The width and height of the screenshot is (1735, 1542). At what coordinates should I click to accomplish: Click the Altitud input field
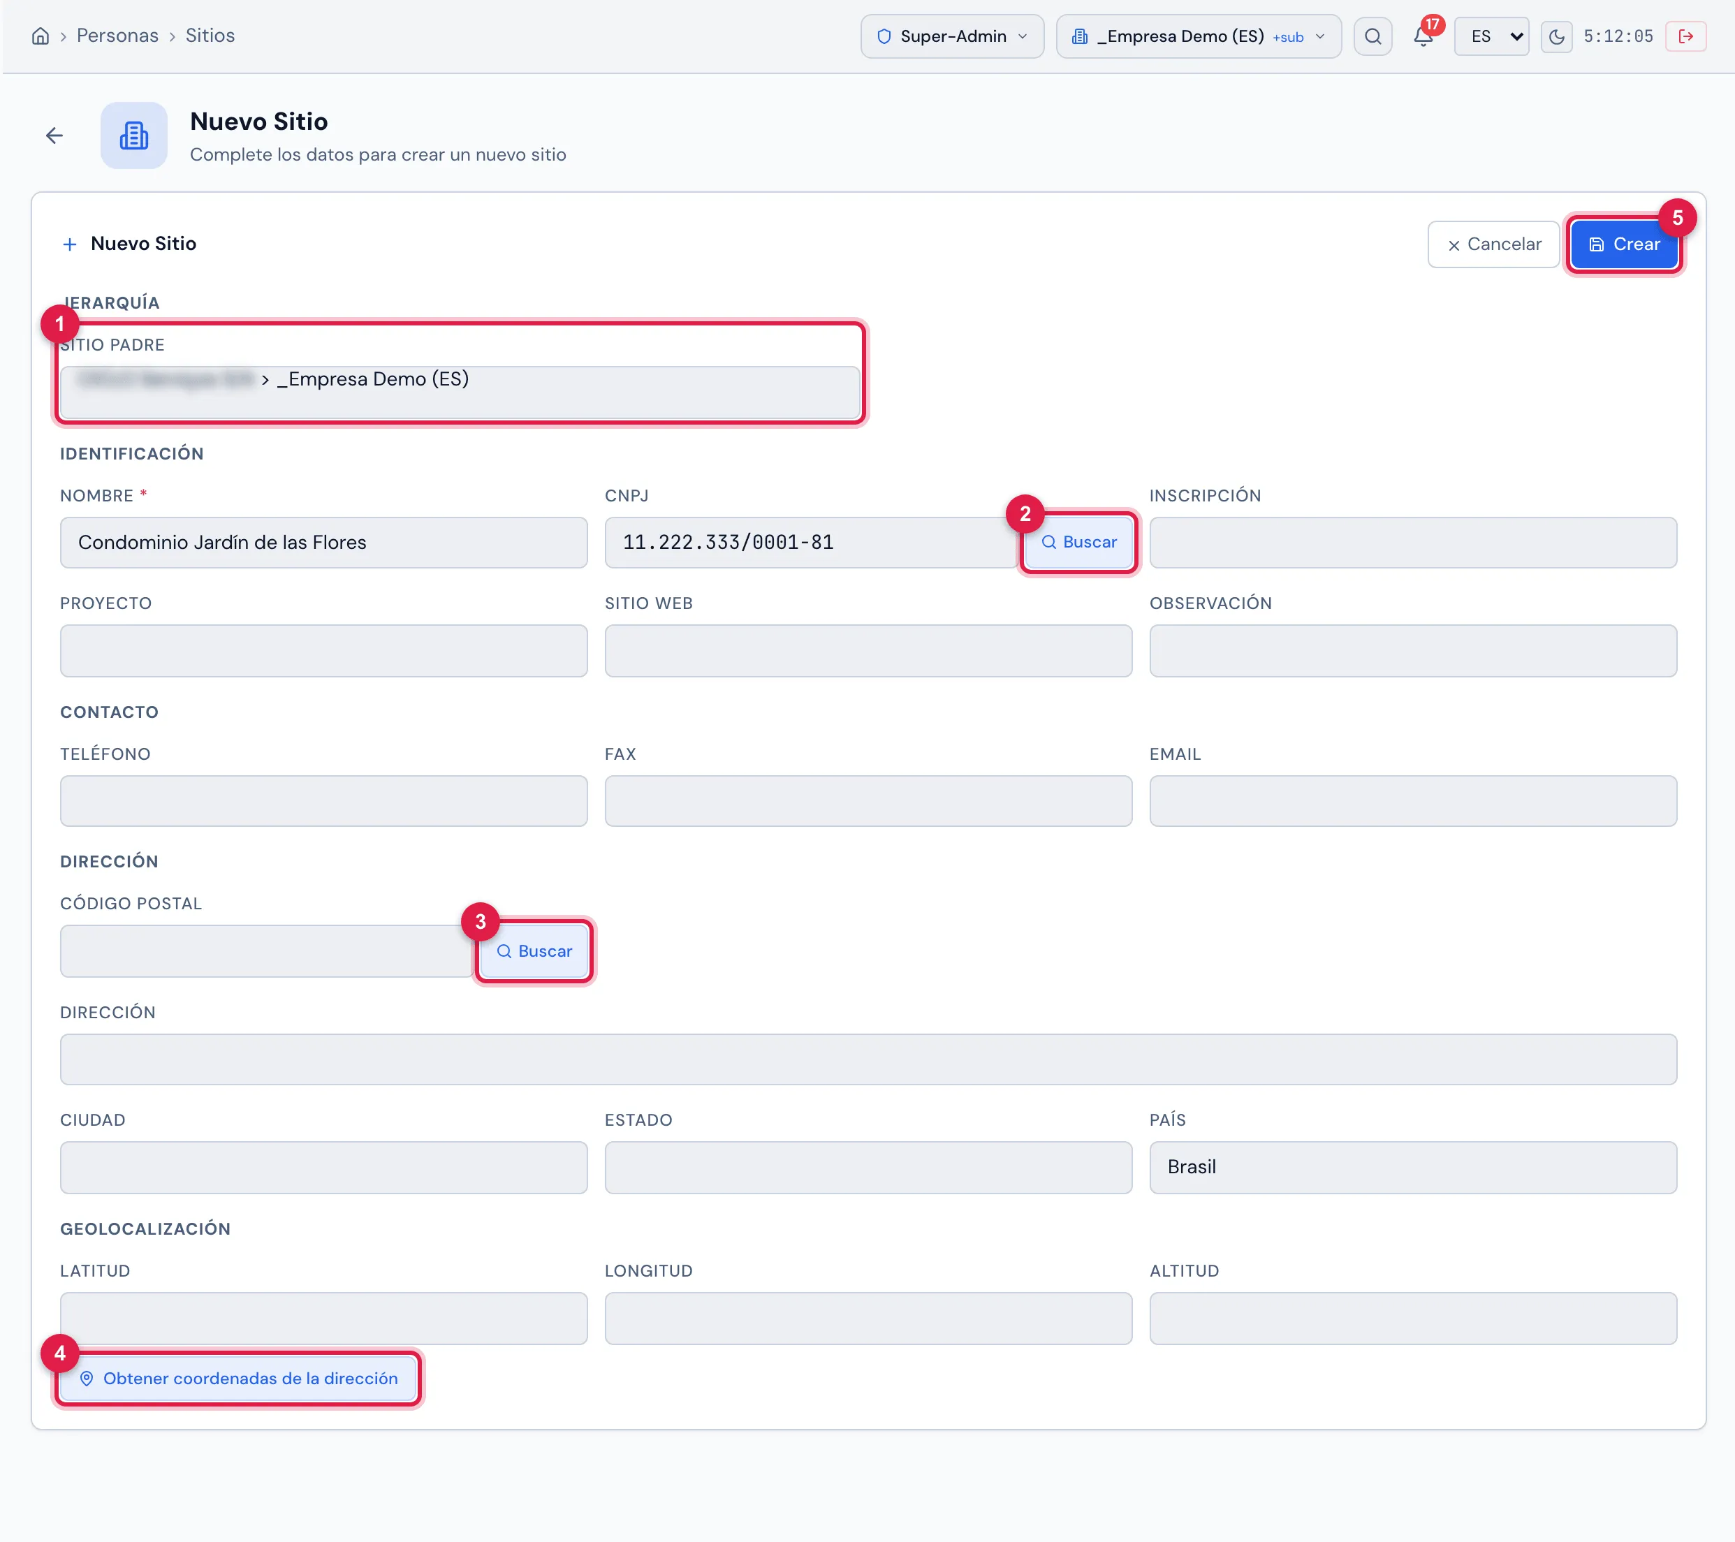click(x=1412, y=1318)
